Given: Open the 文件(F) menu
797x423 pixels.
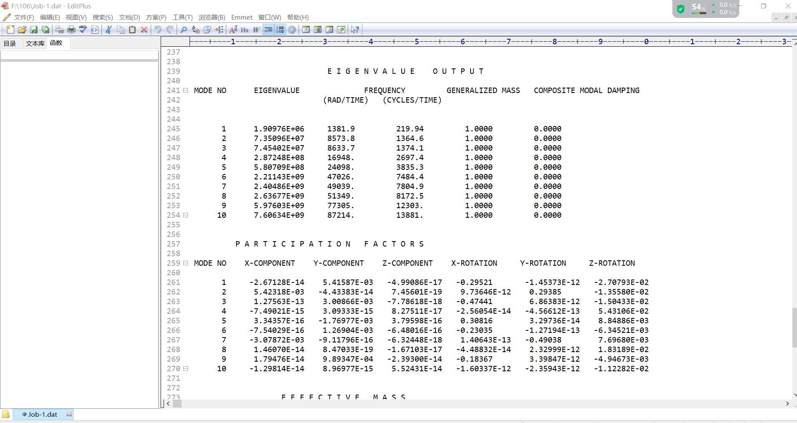Looking at the screenshot, I should coord(24,18).
